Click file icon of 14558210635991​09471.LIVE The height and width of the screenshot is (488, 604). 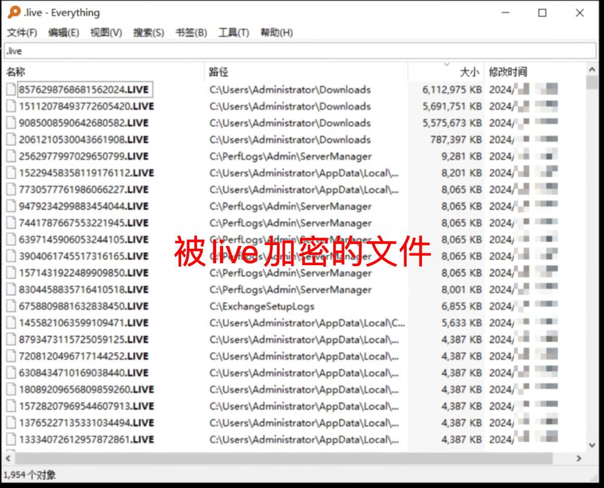tap(11, 323)
